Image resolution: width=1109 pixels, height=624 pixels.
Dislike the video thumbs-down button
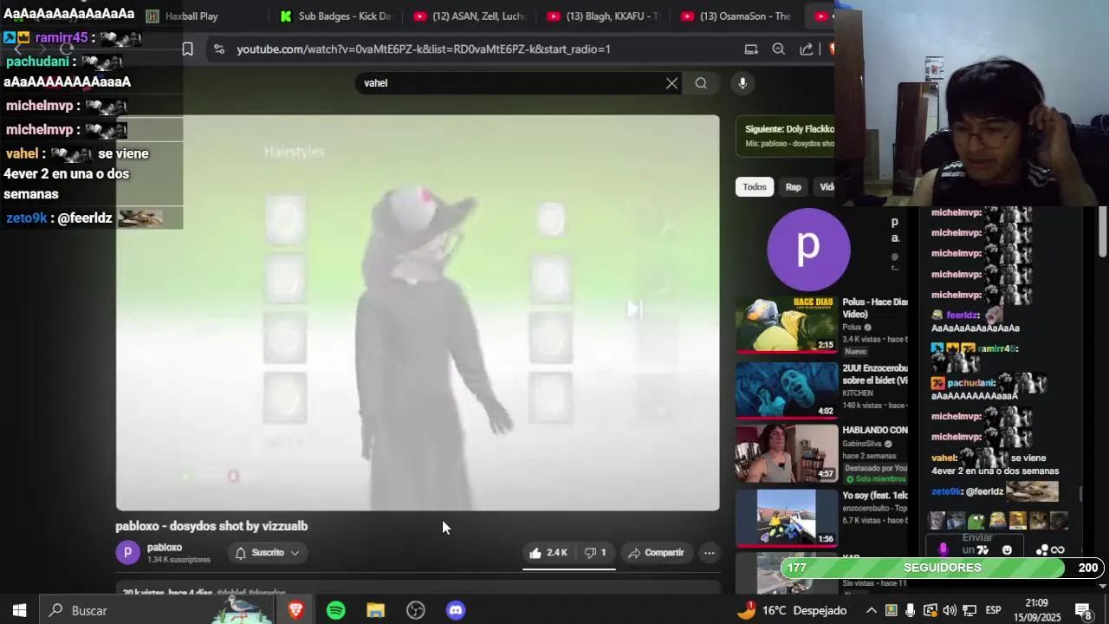594,553
